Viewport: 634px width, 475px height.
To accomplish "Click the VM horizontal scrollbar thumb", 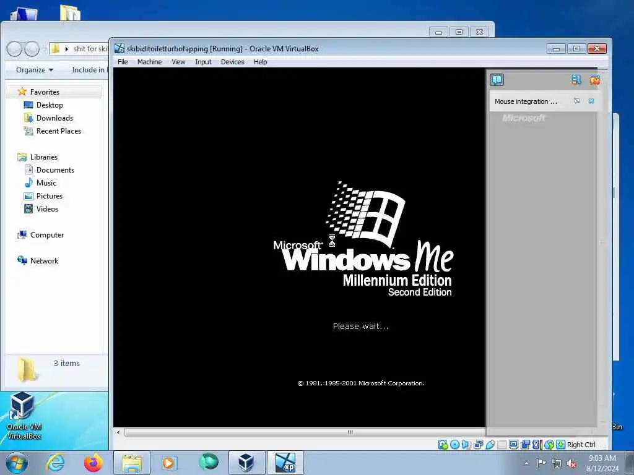I will [305, 432].
